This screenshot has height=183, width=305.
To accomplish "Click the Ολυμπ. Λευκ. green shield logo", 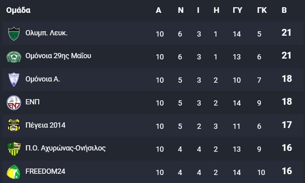I will pyautogui.click(x=14, y=34).
